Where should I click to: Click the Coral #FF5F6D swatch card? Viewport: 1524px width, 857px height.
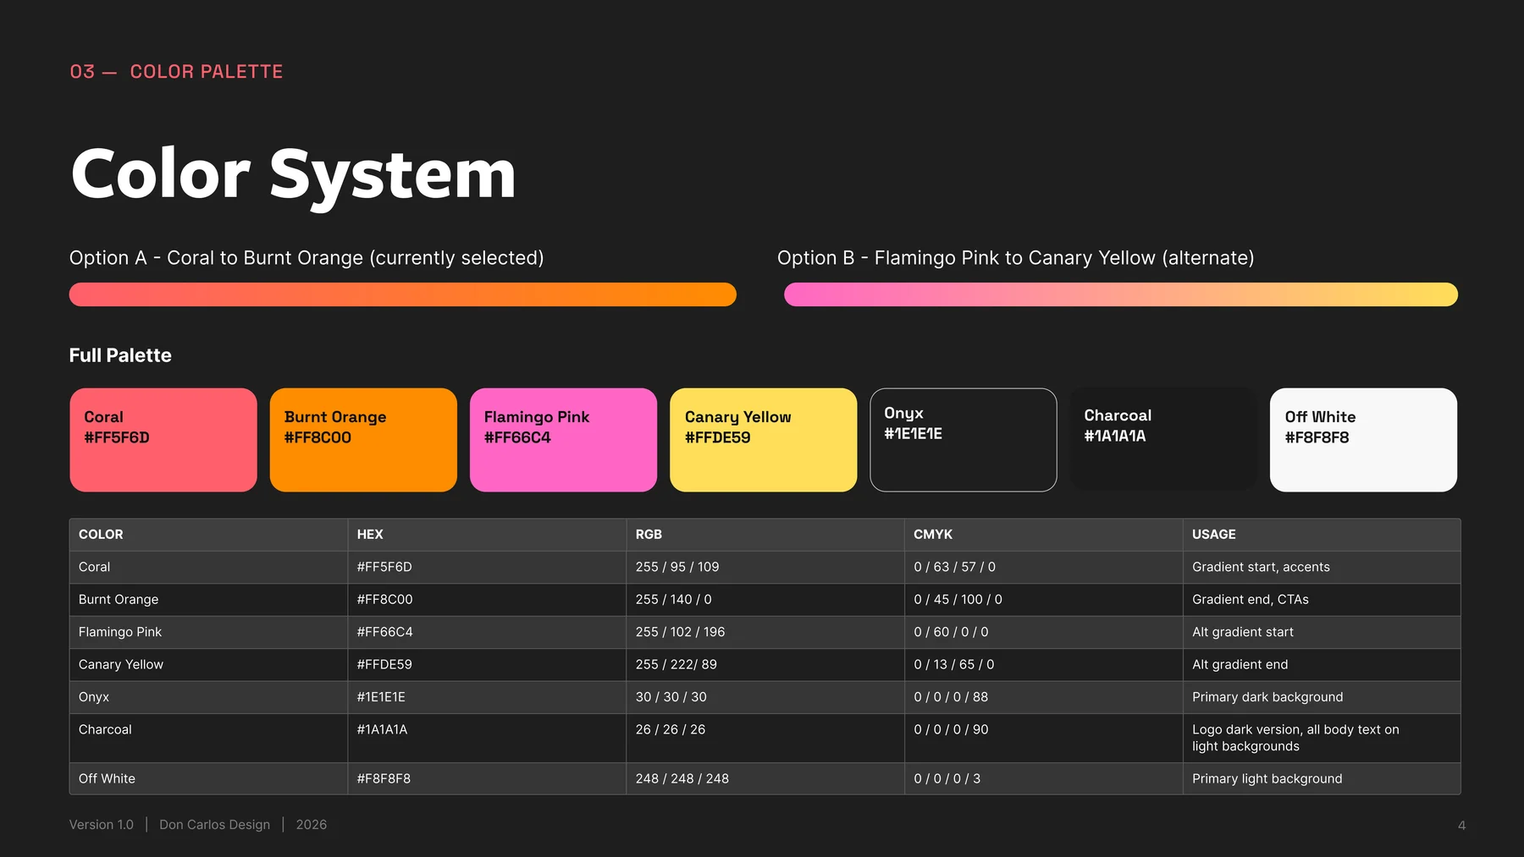(163, 440)
